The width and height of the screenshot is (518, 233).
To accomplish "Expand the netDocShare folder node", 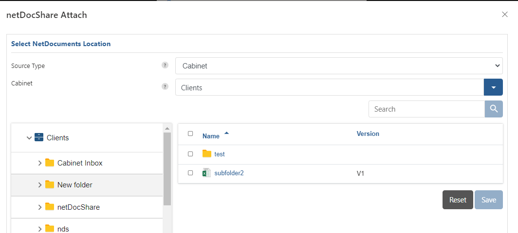I will (39, 207).
